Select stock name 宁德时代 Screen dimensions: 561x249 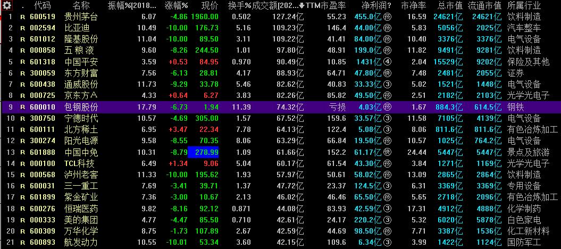[81, 118]
